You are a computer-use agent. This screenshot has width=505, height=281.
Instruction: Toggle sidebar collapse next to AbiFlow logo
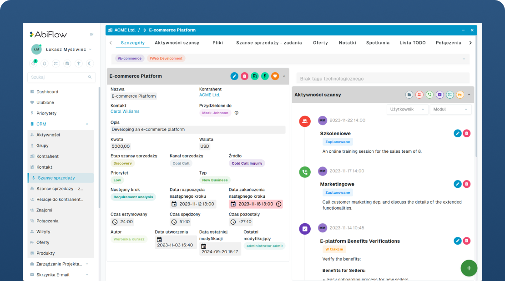coord(91,35)
